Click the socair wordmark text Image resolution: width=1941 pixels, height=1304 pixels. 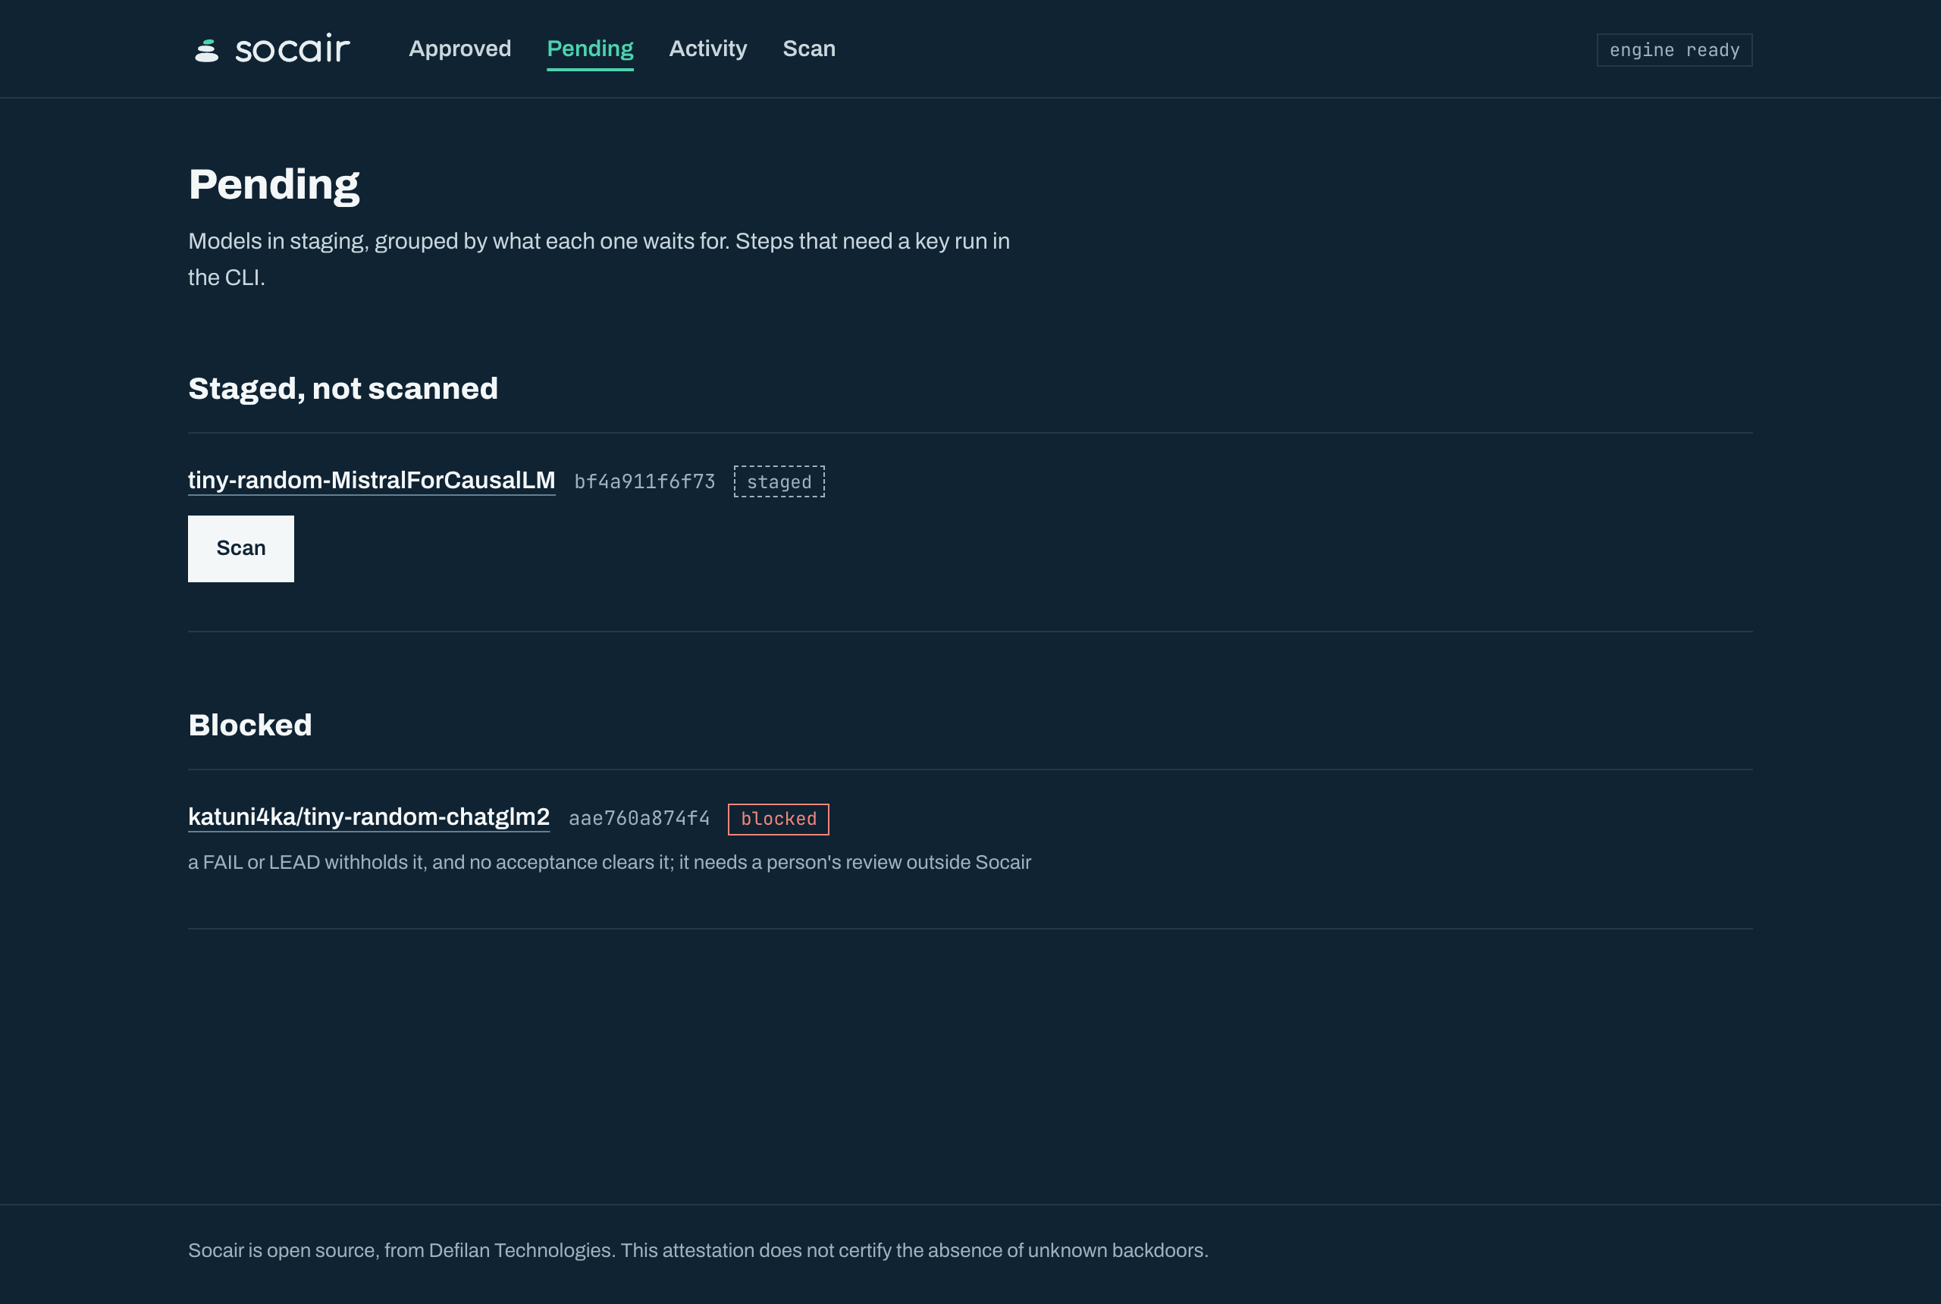tap(293, 49)
